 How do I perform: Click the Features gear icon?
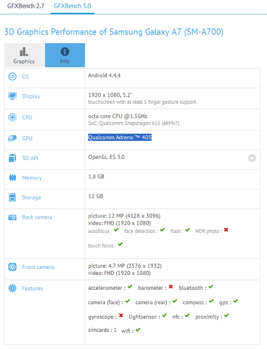click(x=12, y=288)
